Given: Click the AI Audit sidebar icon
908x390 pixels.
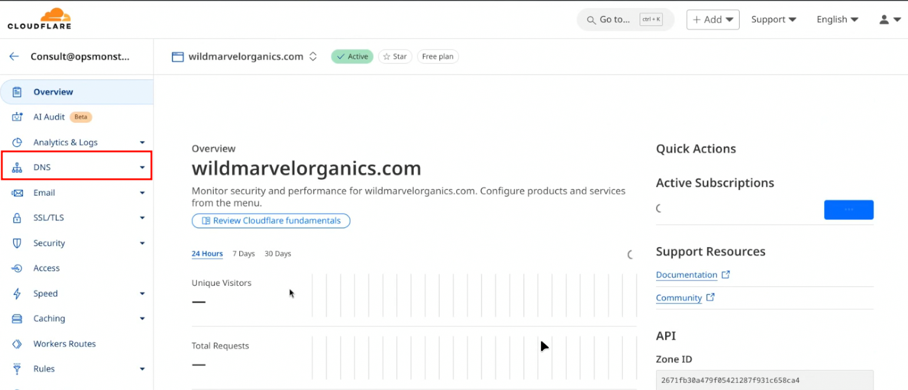Looking at the screenshot, I should [18, 117].
